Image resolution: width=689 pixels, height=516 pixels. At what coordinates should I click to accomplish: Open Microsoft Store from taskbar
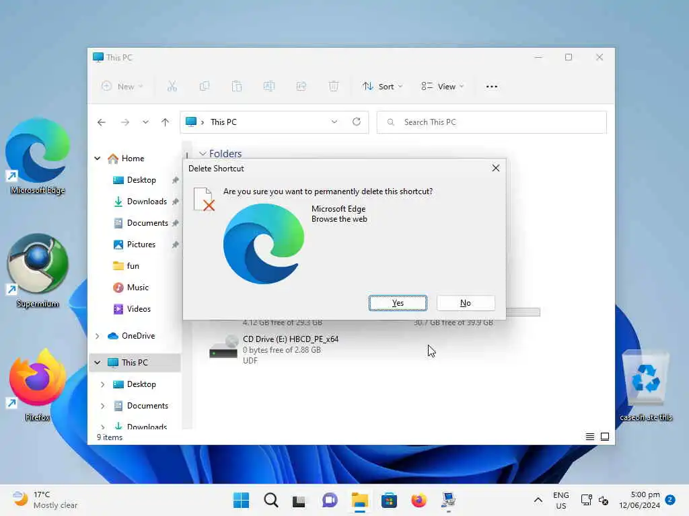click(x=389, y=500)
